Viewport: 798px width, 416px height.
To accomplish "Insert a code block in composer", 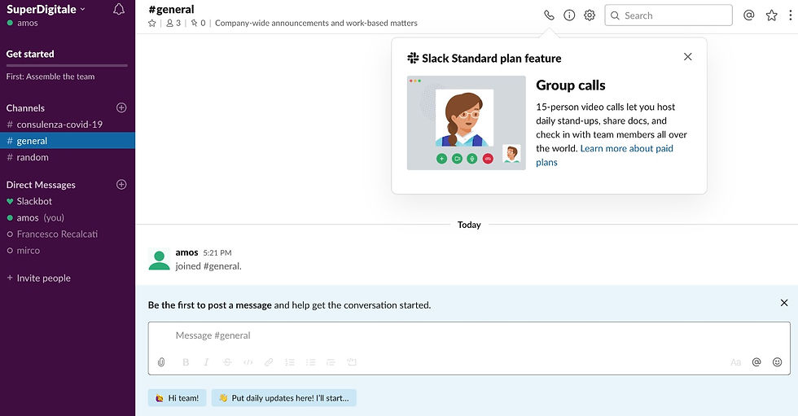I will tap(352, 362).
